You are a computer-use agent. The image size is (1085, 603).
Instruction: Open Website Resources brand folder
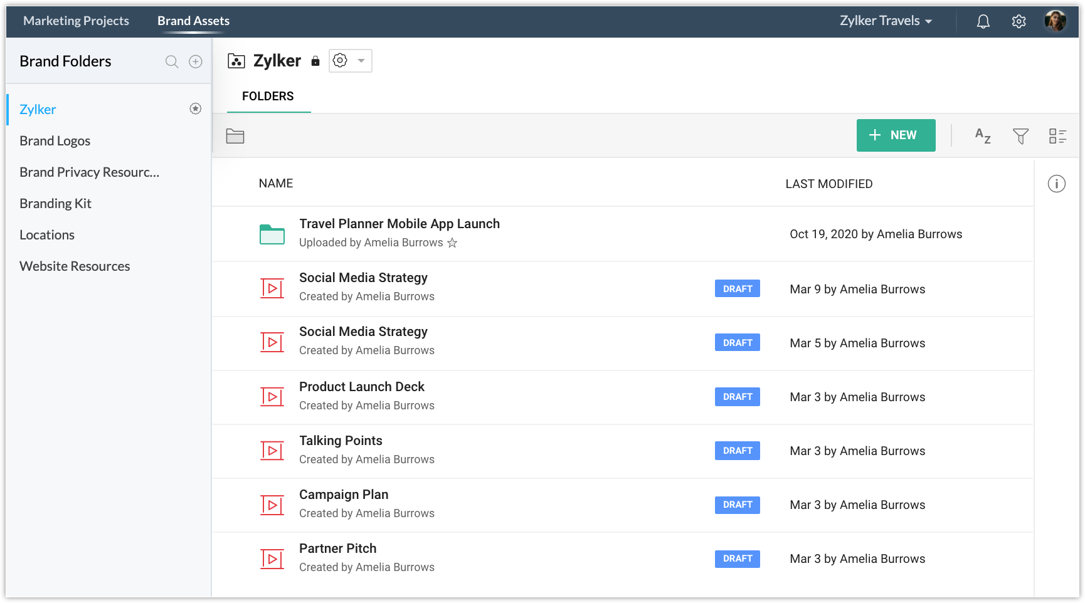75,266
